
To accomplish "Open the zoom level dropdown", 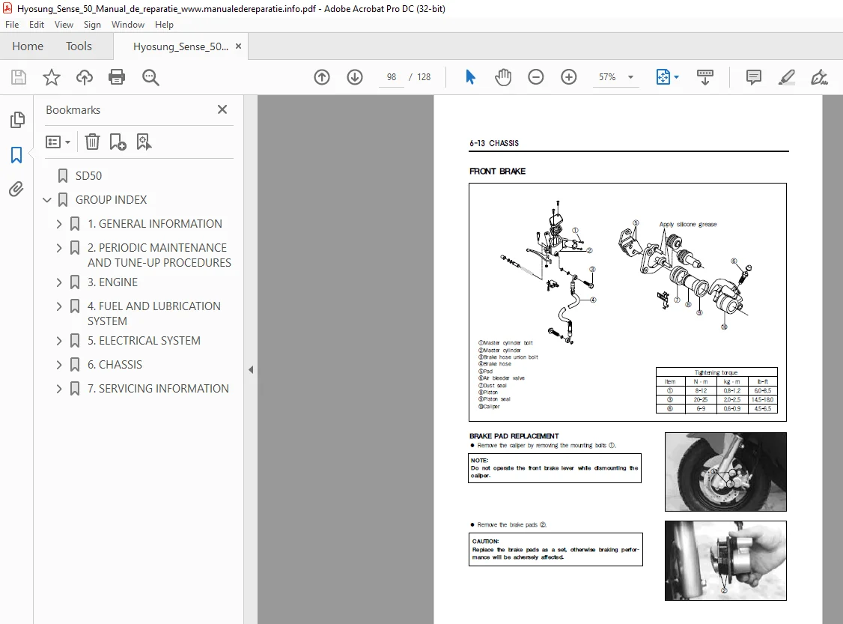I will 630,77.
